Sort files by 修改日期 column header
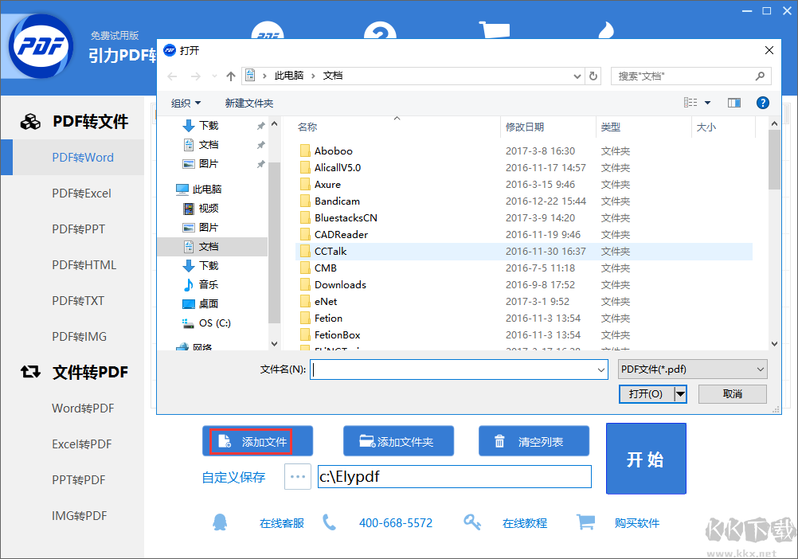The image size is (798, 559). pos(527,126)
